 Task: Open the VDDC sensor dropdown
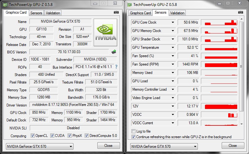click(173, 115)
